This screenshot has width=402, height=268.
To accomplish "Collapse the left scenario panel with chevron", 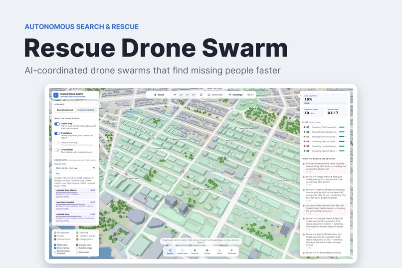I will tap(99, 106).
